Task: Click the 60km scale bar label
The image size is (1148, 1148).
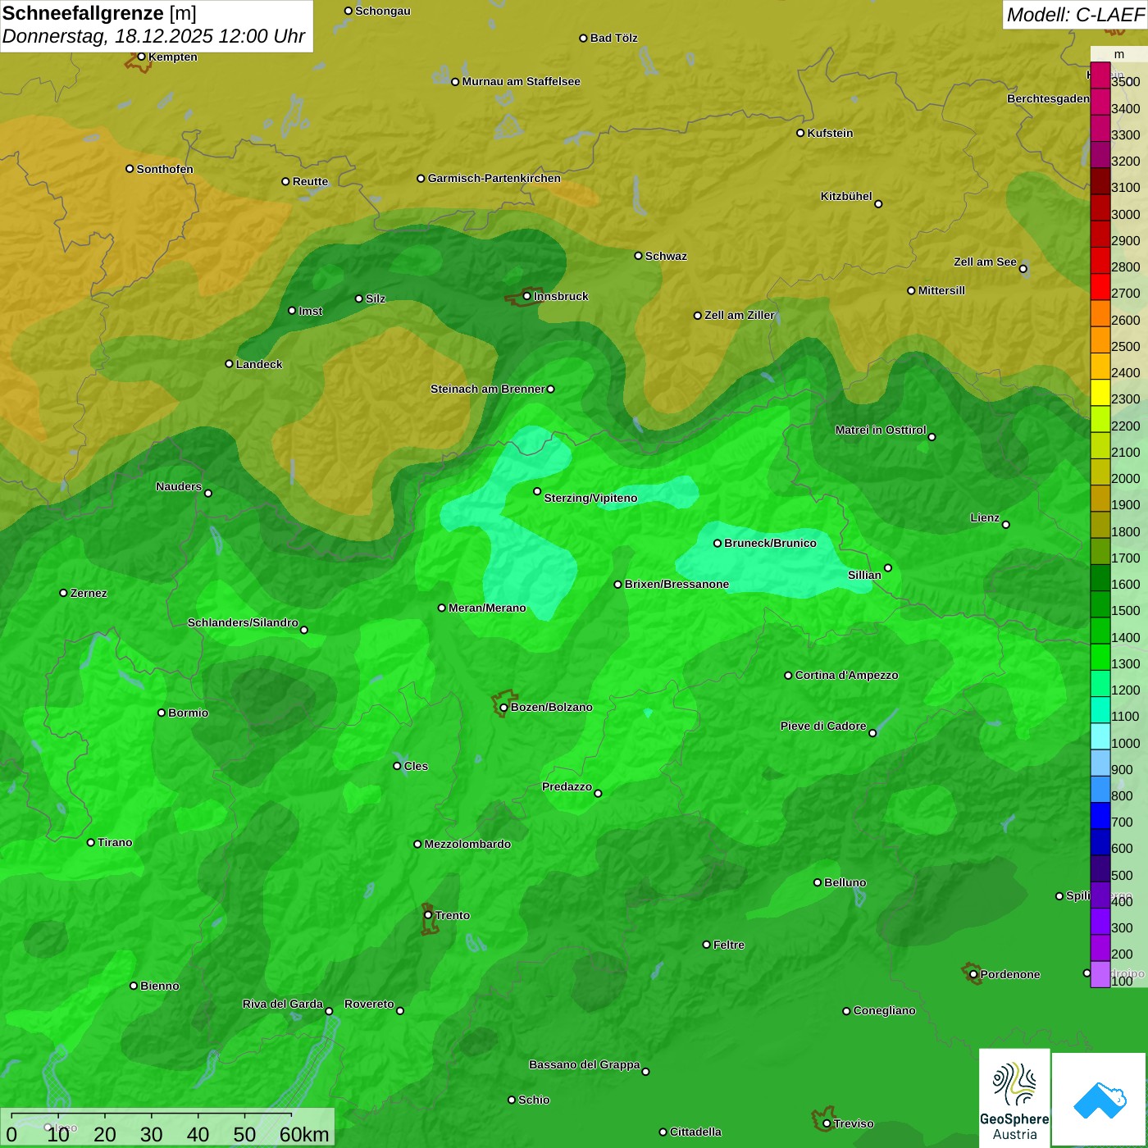Action: click(304, 1135)
